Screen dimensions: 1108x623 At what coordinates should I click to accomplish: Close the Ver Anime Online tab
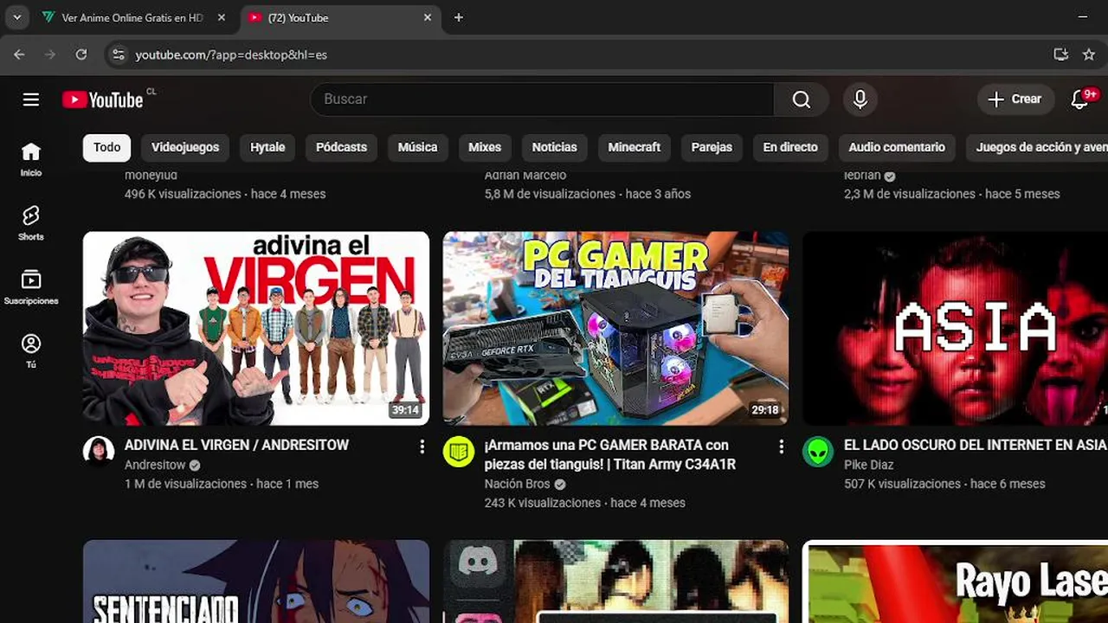pyautogui.click(x=222, y=17)
